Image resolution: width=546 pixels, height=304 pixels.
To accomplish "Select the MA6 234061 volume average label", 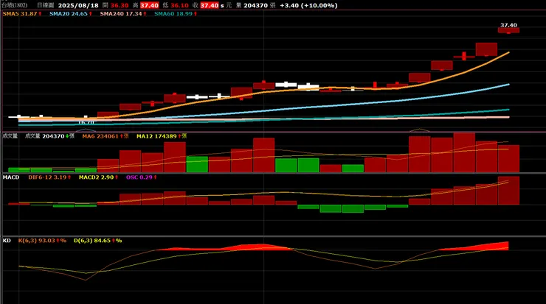I will point(106,136).
